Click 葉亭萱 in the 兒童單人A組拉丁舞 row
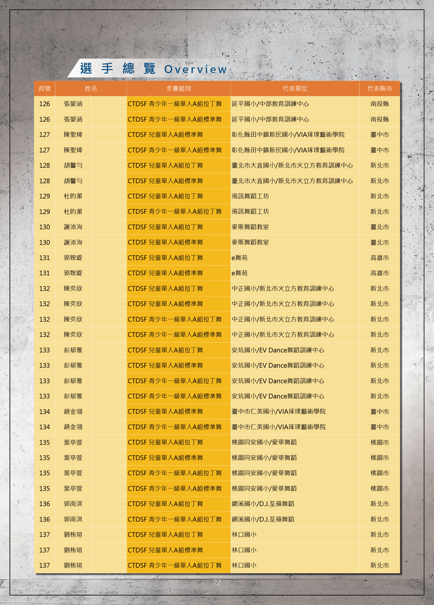The width and height of the screenshot is (434, 605). point(73,442)
